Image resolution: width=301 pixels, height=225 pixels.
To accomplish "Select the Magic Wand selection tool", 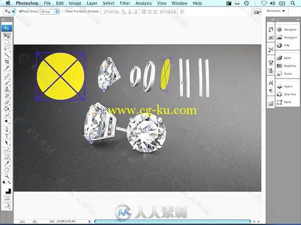I will [6, 55].
